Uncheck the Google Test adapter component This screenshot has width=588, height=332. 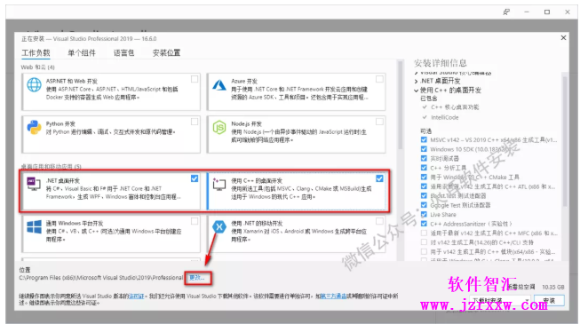coord(424,205)
